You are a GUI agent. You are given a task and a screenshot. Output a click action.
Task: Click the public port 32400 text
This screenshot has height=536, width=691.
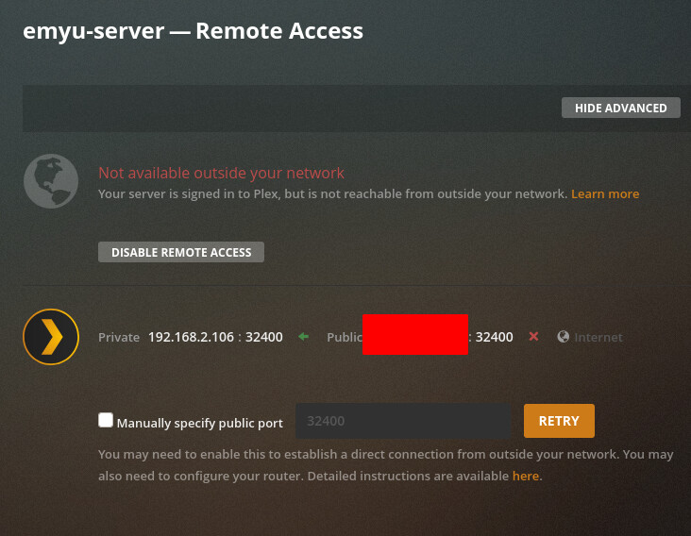point(495,337)
